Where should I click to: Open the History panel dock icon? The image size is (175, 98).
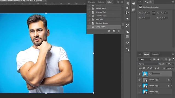(x=127, y=12)
